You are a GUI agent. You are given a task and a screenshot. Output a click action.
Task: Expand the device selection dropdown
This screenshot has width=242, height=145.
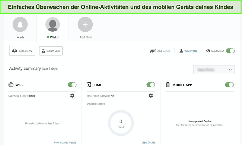(214, 70)
